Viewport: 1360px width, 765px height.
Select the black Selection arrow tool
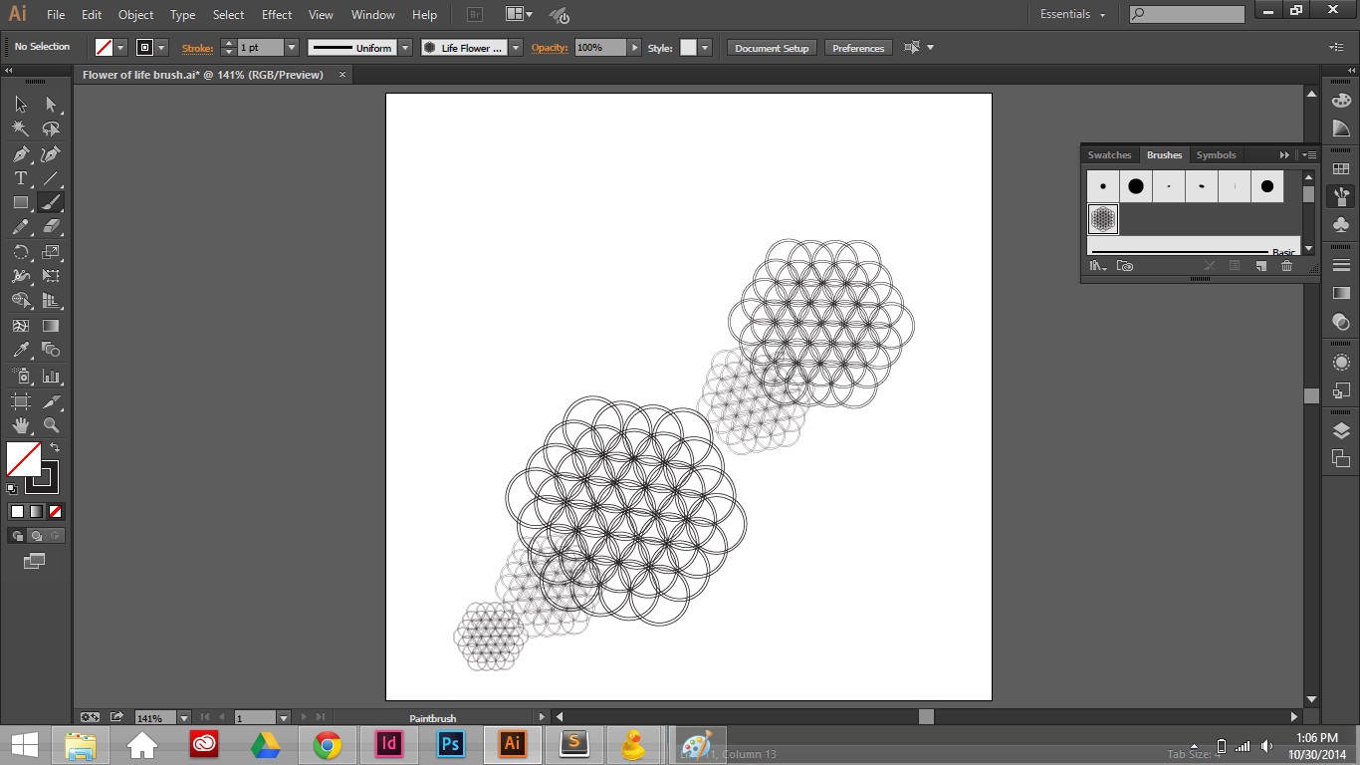point(18,104)
